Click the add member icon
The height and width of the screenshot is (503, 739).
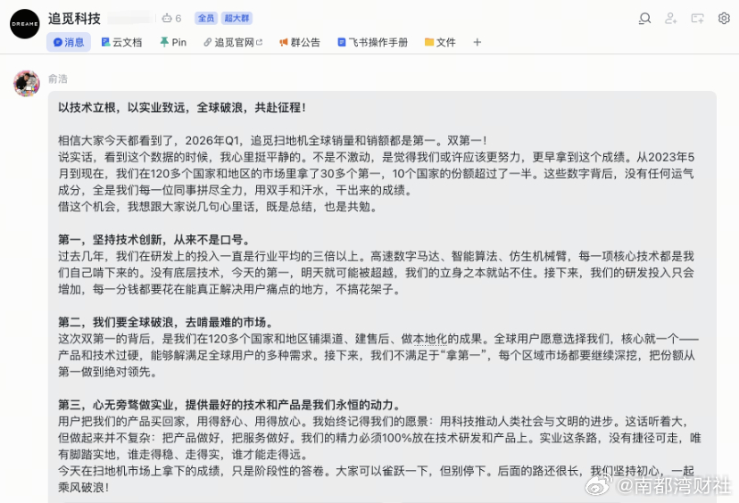pyautogui.click(x=670, y=19)
